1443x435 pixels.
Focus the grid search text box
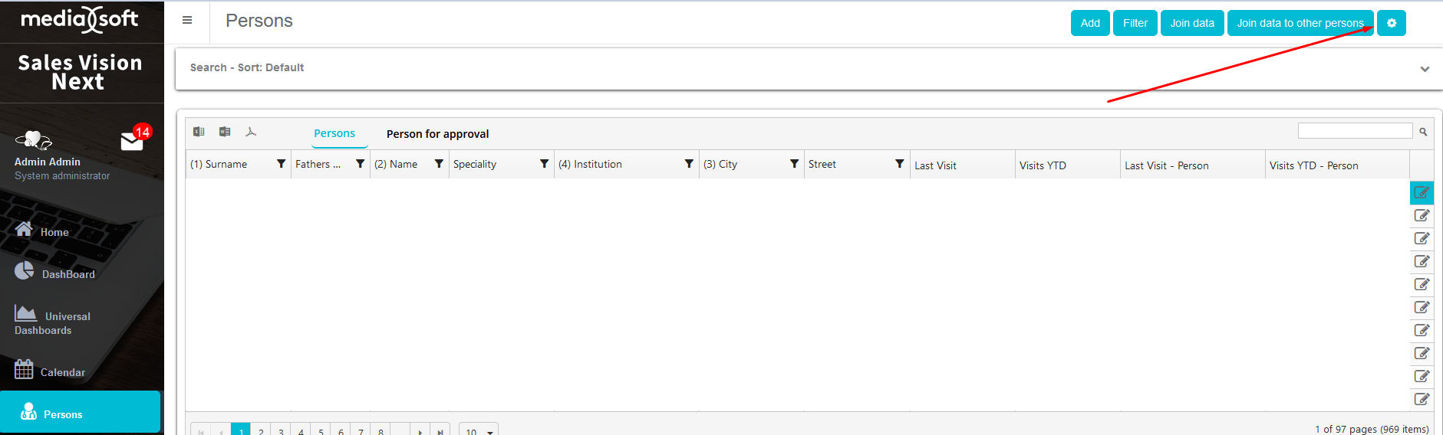[1355, 131]
